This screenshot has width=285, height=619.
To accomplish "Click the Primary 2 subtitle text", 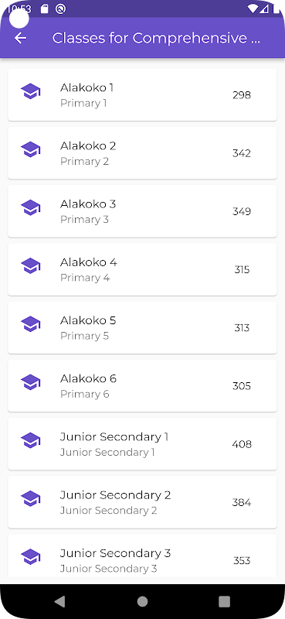I will coord(84,162).
